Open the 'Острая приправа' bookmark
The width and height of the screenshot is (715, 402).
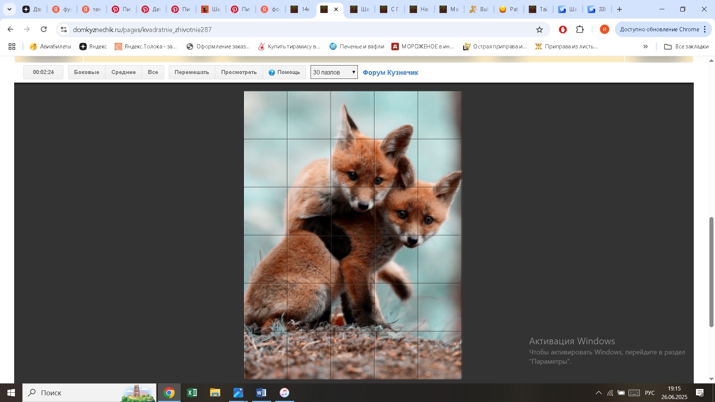pos(495,47)
